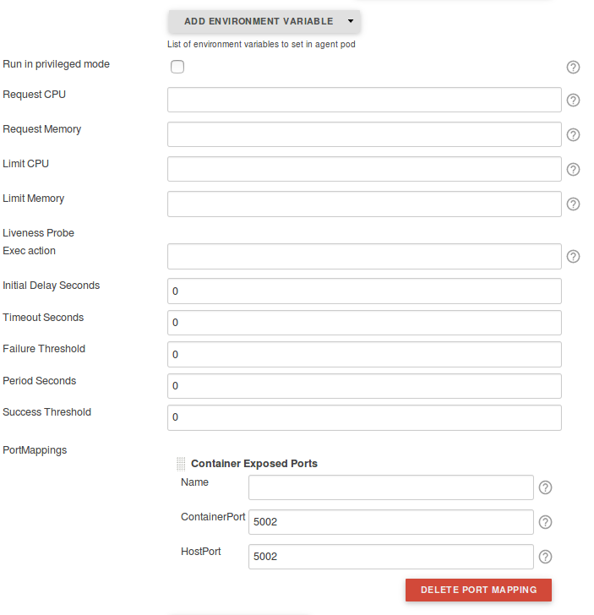Grab Container Exposed Ports drag handle
The image size is (594, 615).
(x=181, y=464)
